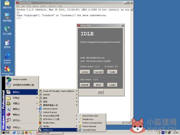Expand Oracle VM VirtualBox Guest Additions submenu
180x135 pixels.
tap(58, 91)
